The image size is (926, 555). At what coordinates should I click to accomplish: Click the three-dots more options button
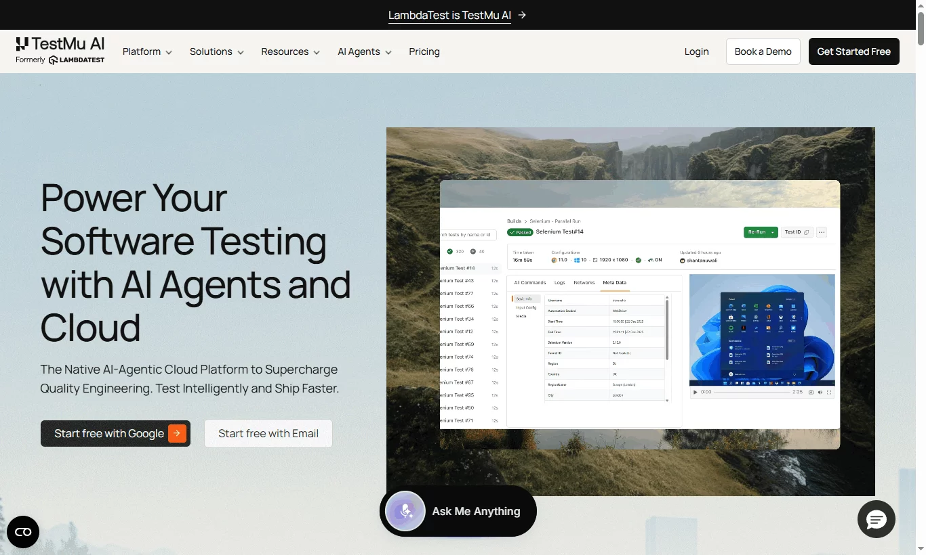click(x=822, y=232)
